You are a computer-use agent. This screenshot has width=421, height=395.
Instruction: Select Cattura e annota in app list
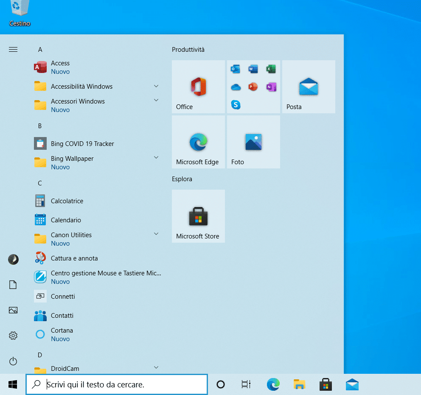(x=74, y=258)
